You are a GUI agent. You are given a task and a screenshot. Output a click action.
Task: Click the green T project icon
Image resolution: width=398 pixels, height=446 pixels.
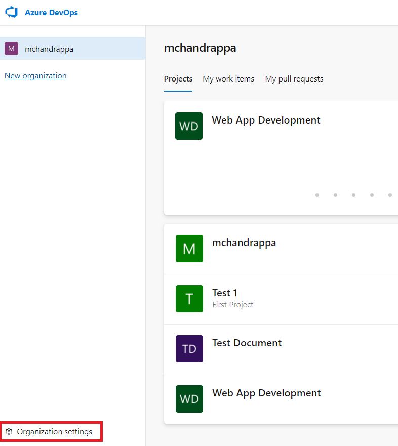point(189,299)
